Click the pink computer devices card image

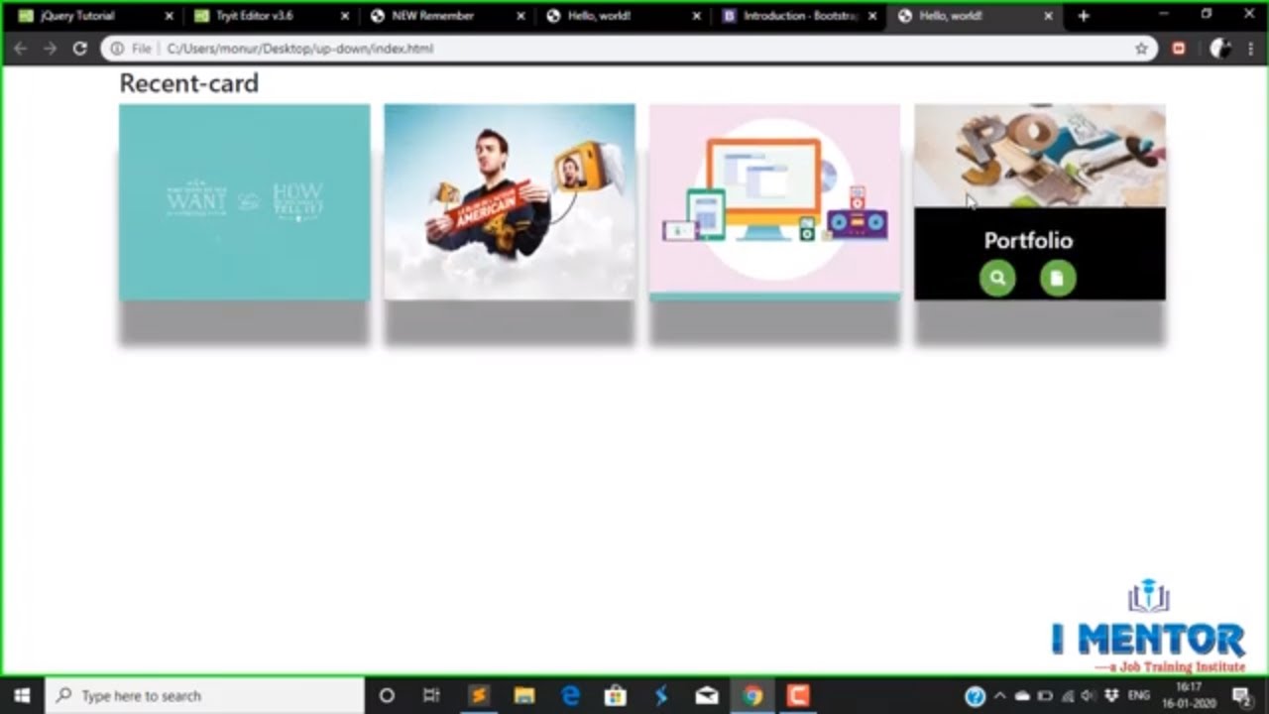click(774, 202)
